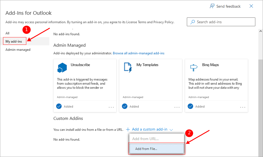Select Add from File menu option
The image size is (263, 157).
[157, 149]
